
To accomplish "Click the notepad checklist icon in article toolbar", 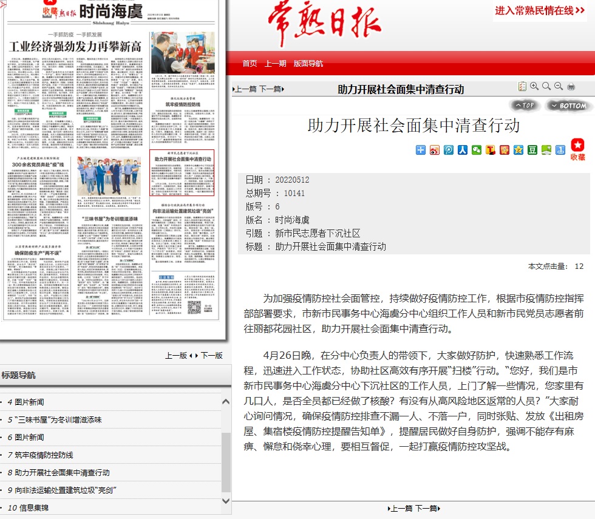I will [x=522, y=86].
